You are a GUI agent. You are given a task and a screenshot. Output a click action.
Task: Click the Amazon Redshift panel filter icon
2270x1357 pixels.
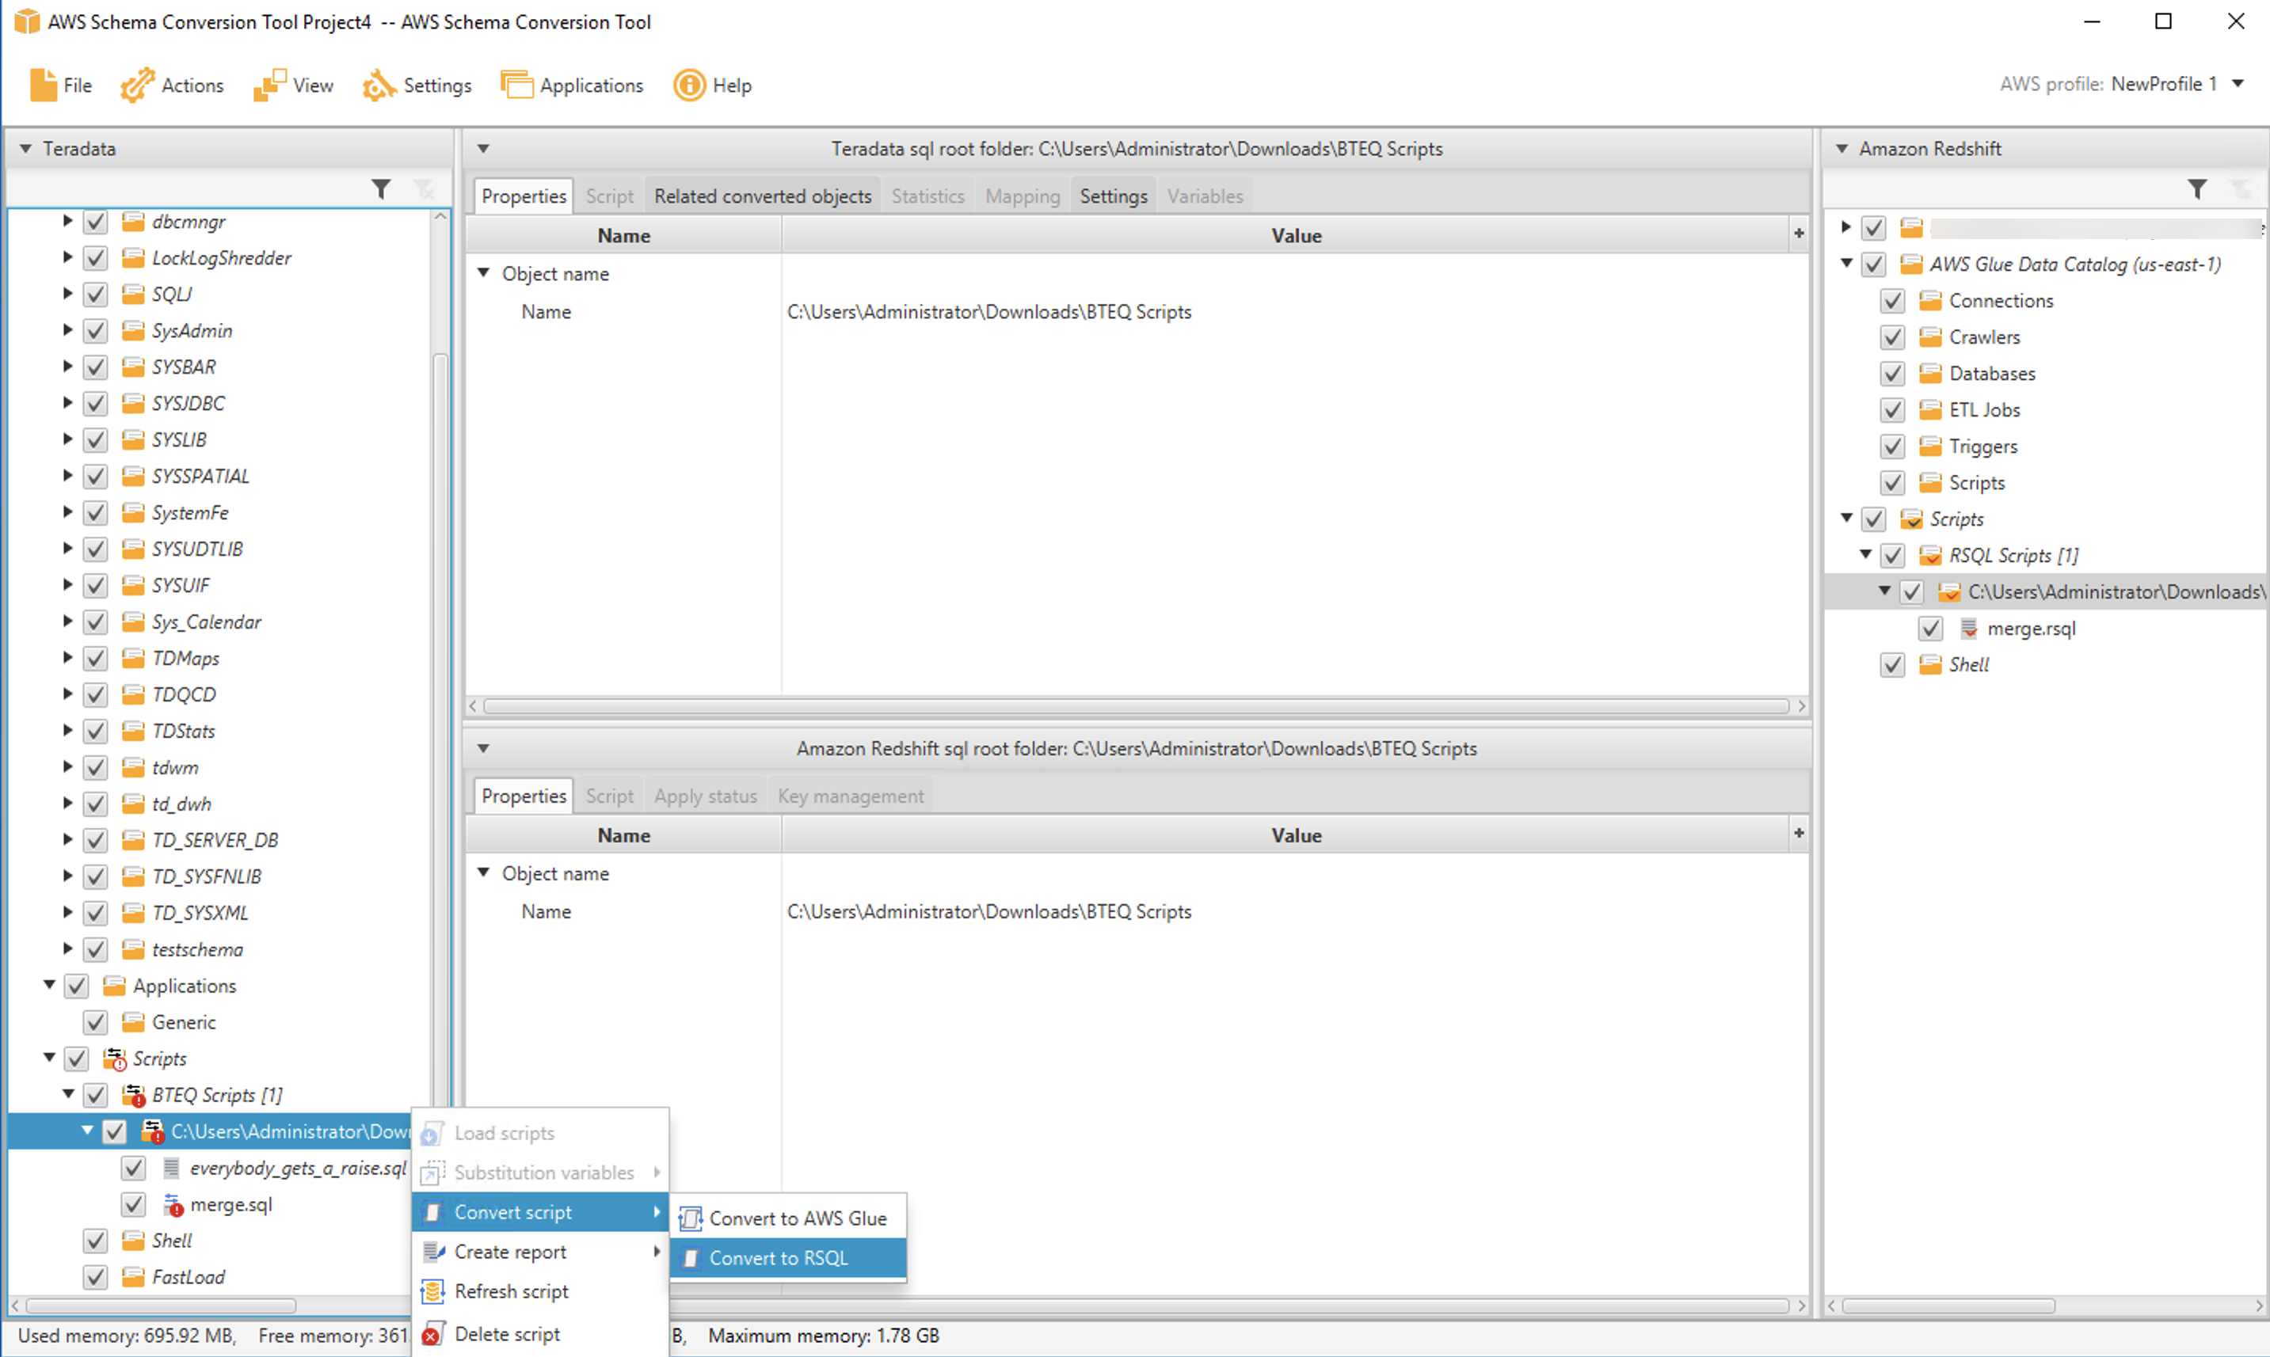point(2197,188)
